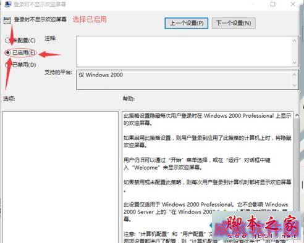The width and height of the screenshot is (304, 243).
Task: Click the 选项 label
Action: (9, 99)
